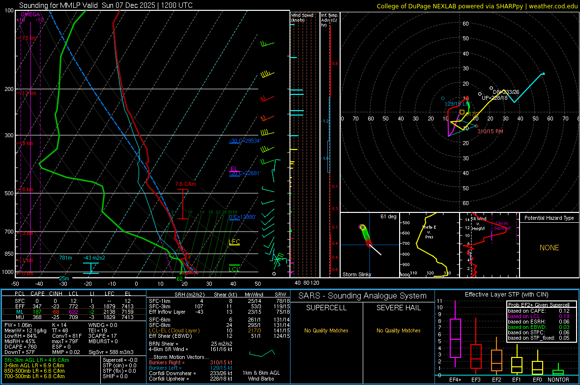Click the orange 'NONE' hazard type text
Screen dimensions: 580x385
[549, 248]
